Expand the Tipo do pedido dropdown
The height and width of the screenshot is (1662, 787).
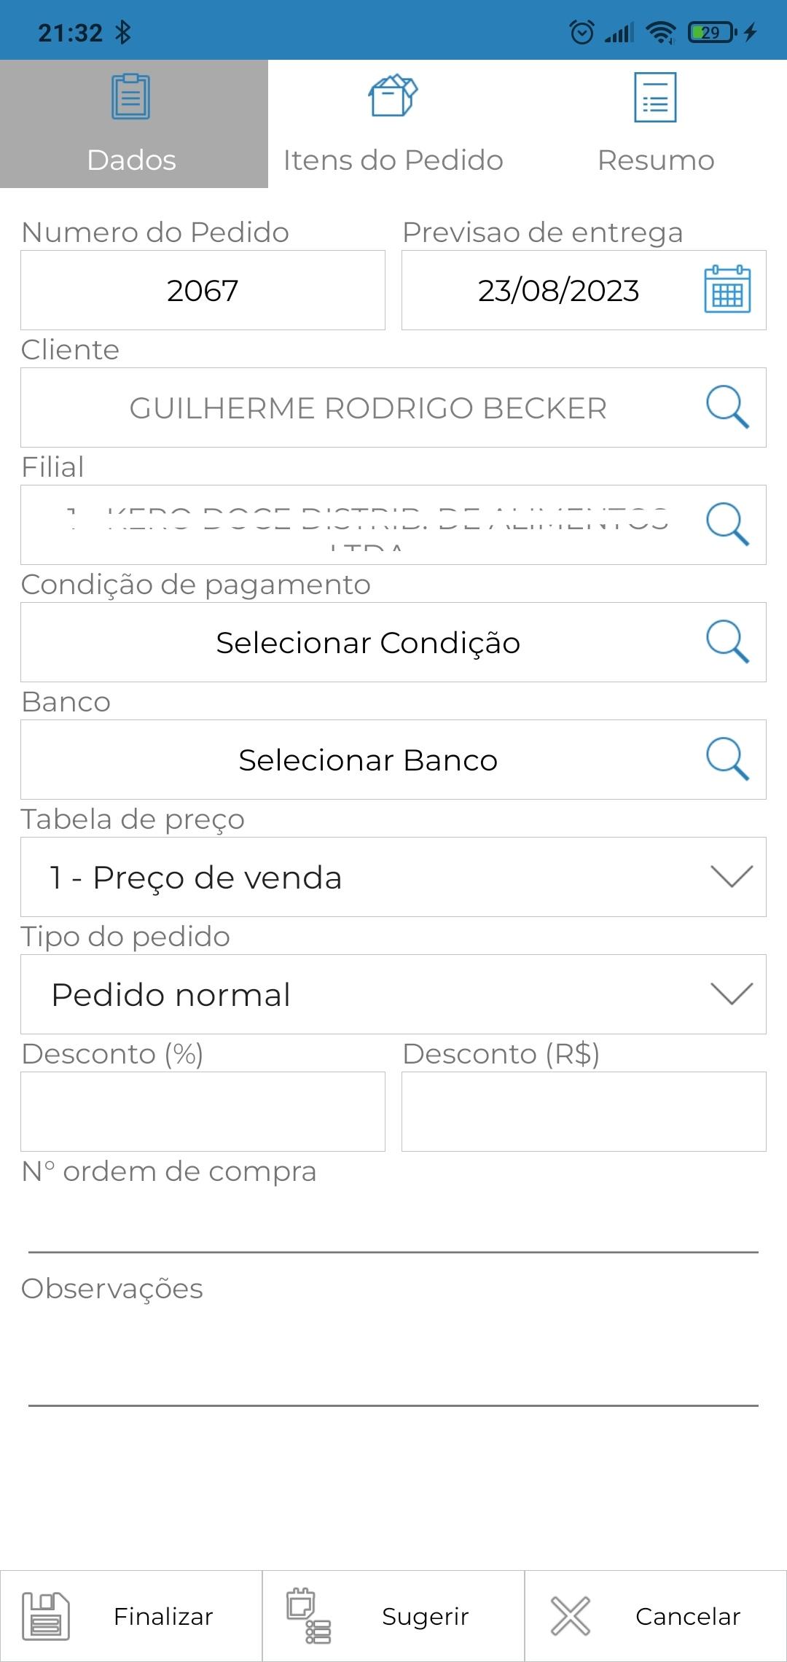pyautogui.click(x=393, y=994)
